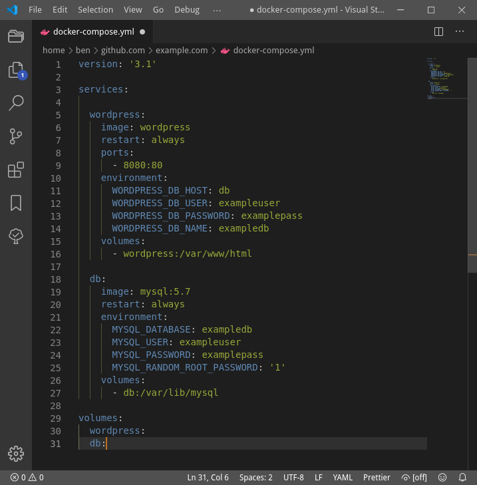
Task: Click 'MYSQL_RANDOM_ROOT_PASSWORD' key
Action: click(185, 367)
